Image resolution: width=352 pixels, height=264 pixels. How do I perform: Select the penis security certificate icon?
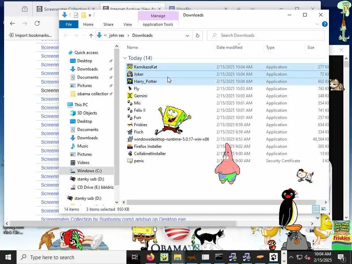[130, 161]
